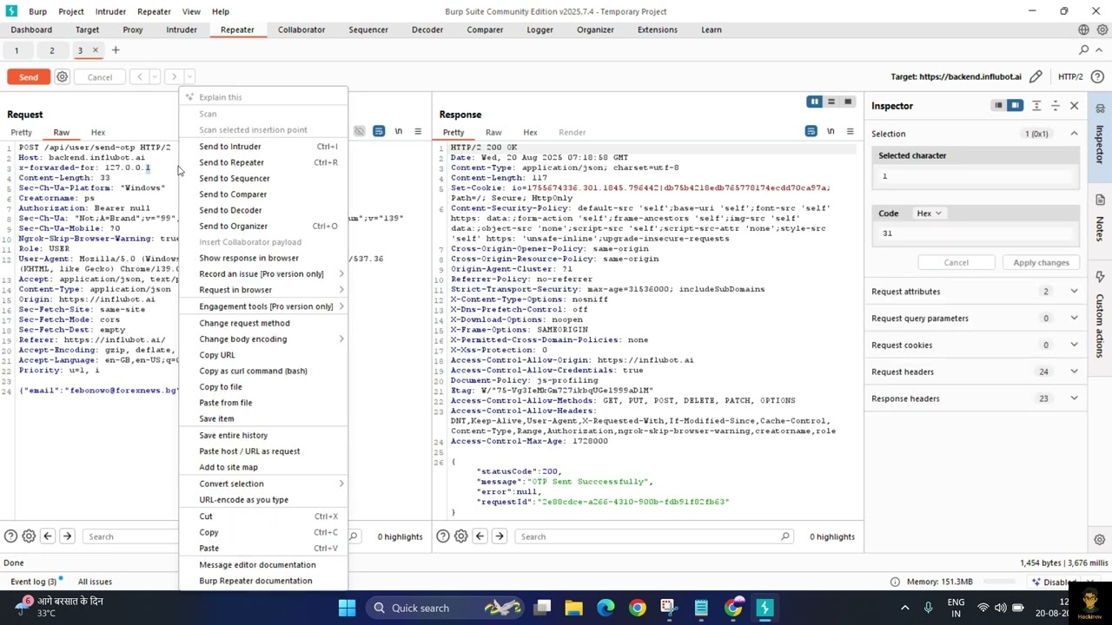The height and width of the screenshot is (625, 1112).
Task: Open Convert selection submenu
Action: (x=262, y=484)
